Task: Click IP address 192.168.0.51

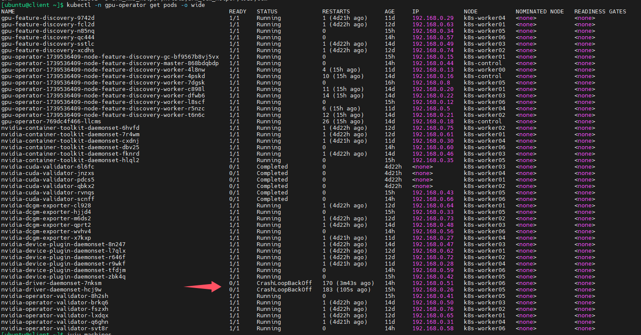Action: pyautogui.click(x=433, y=283)
